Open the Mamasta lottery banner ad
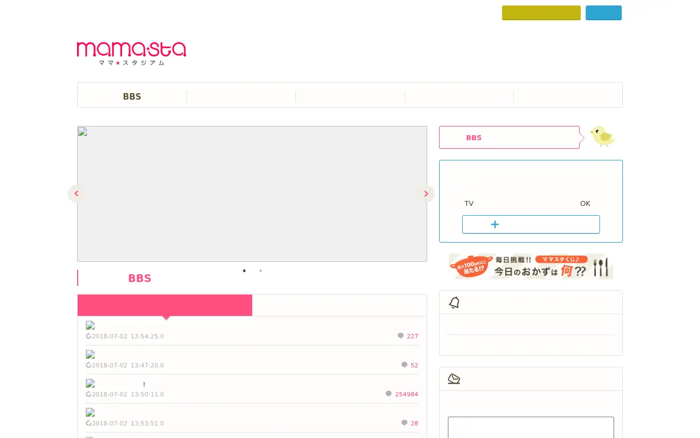 tap(530, 266)
